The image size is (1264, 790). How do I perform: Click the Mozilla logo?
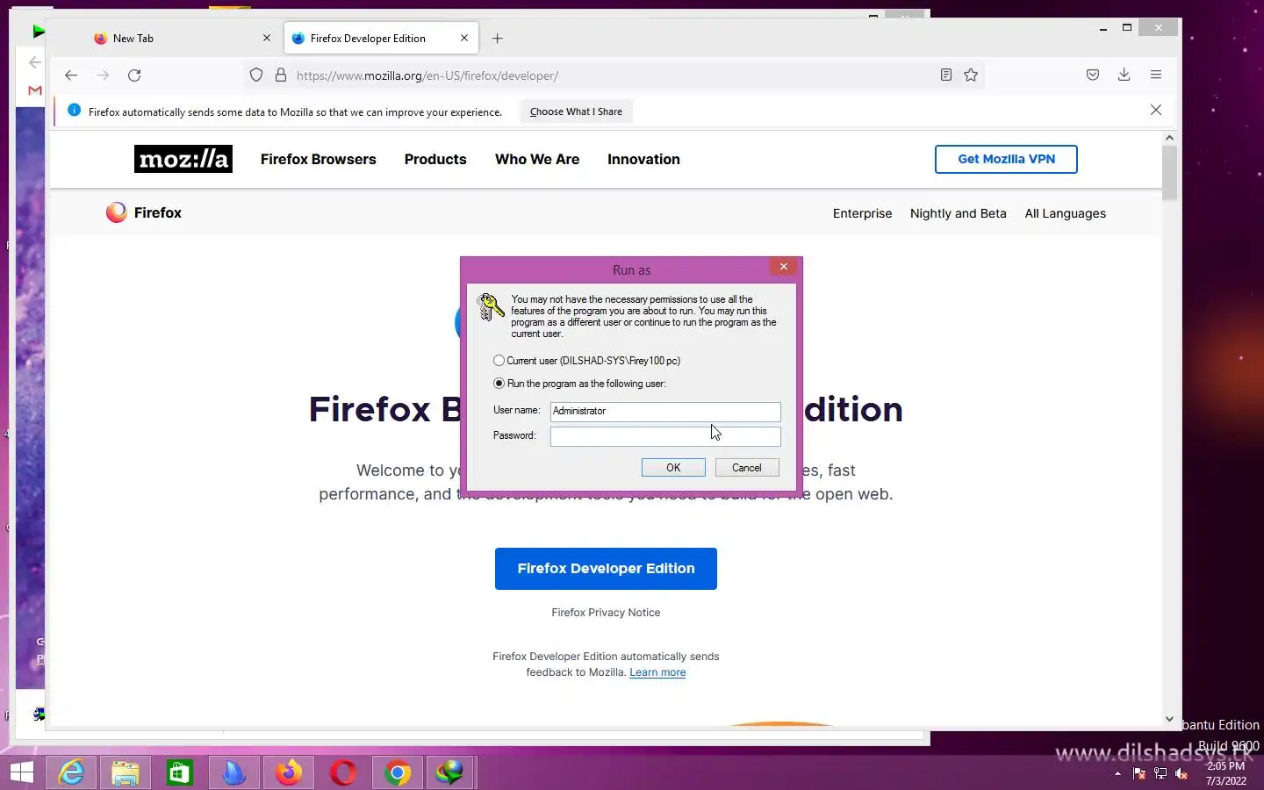183,159
